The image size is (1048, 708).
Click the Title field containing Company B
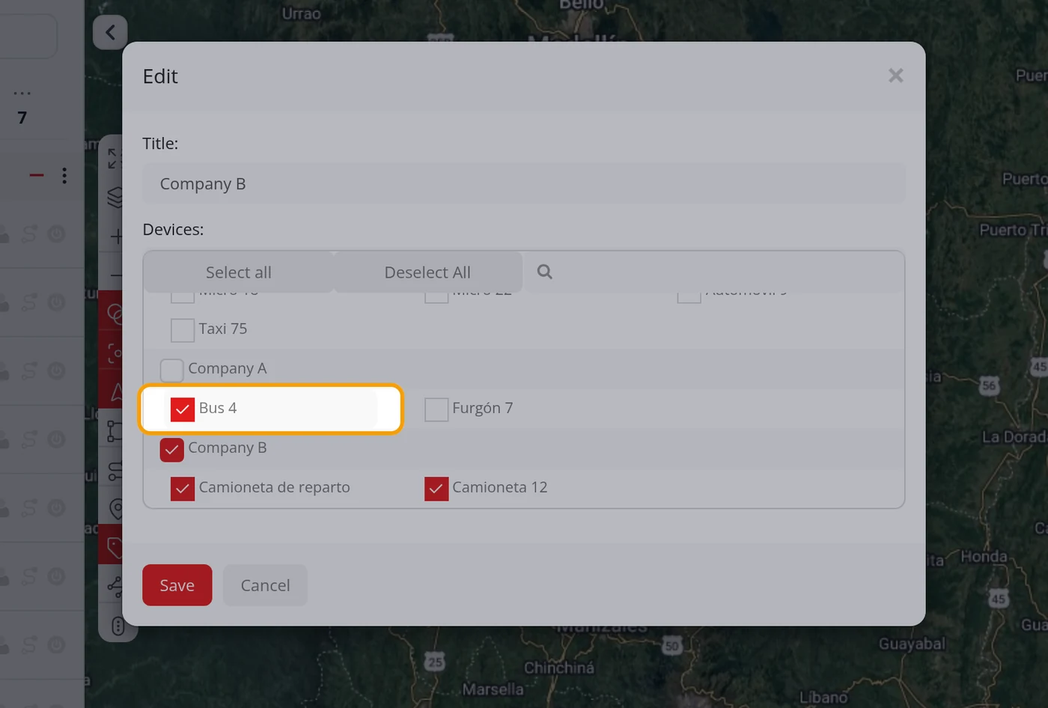524,183
